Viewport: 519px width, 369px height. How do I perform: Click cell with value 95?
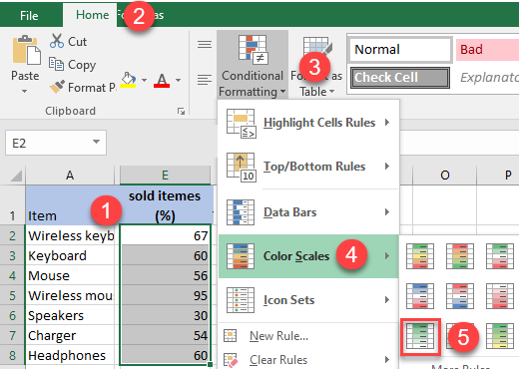[x=165, y=295]
